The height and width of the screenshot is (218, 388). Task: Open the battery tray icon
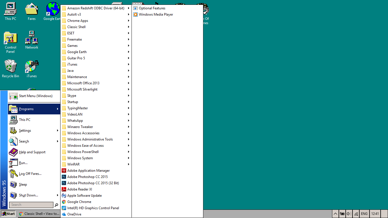point(342,214)
